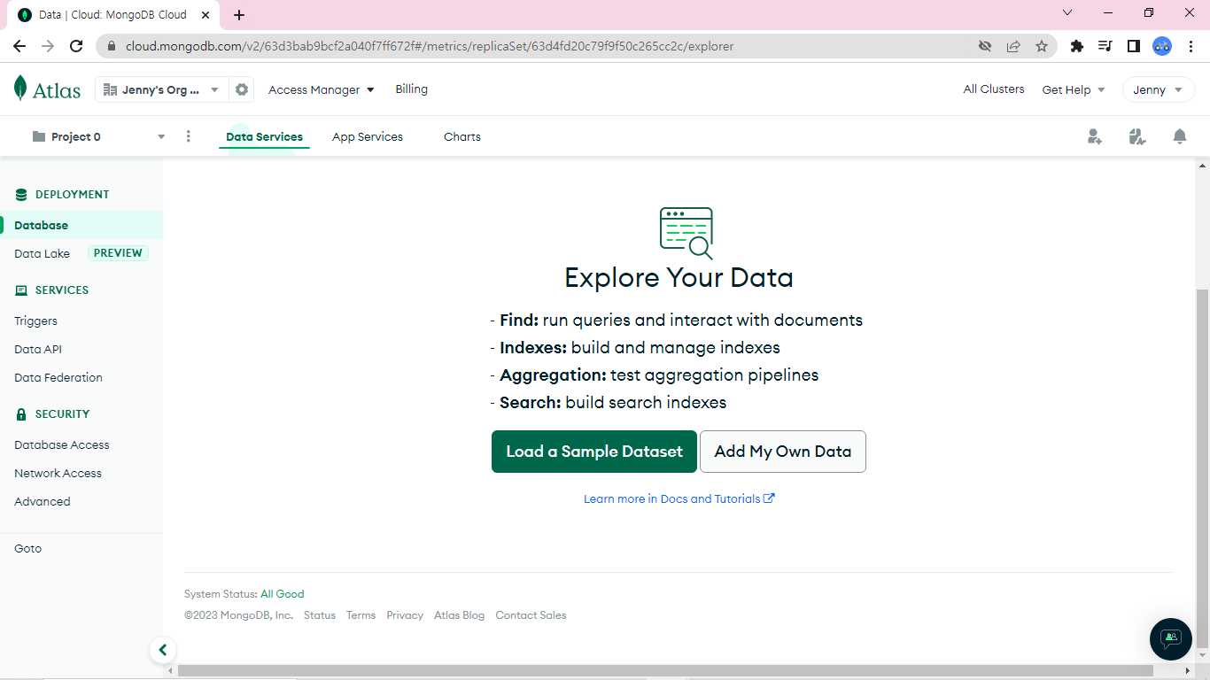This screenshot has height=680, width=1210.
Task: Open the project options three-dot menu
Action: click(x=188, y=136)
